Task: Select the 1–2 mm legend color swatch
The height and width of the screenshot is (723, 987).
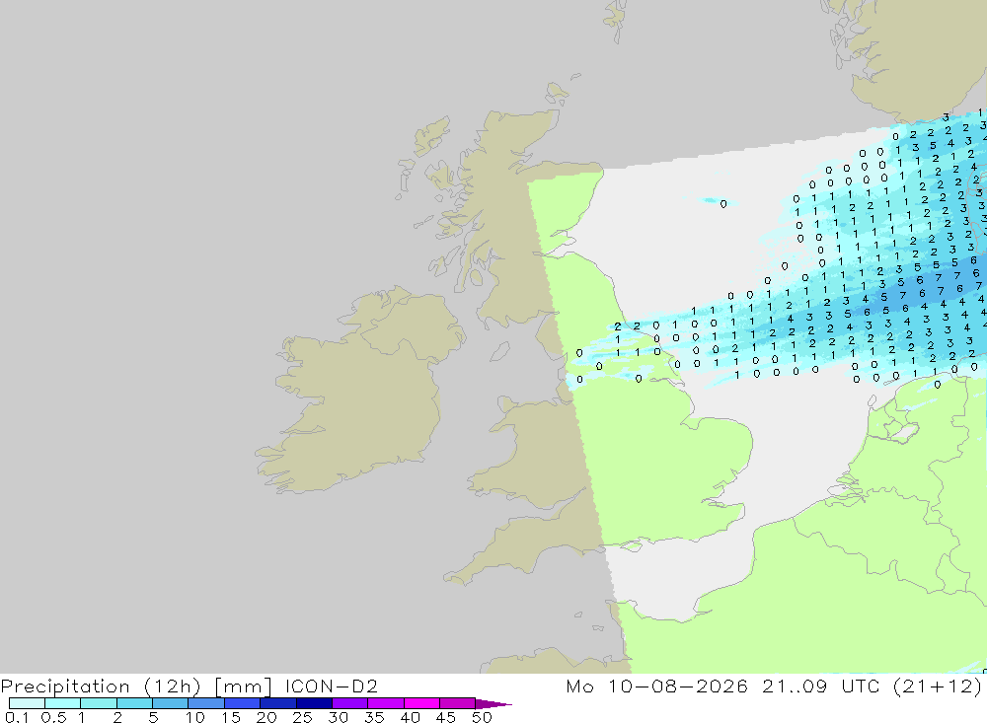Action: click(99, 703)
